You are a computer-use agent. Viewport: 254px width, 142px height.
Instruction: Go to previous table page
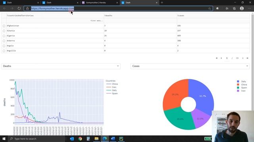(x=221, y=58)
